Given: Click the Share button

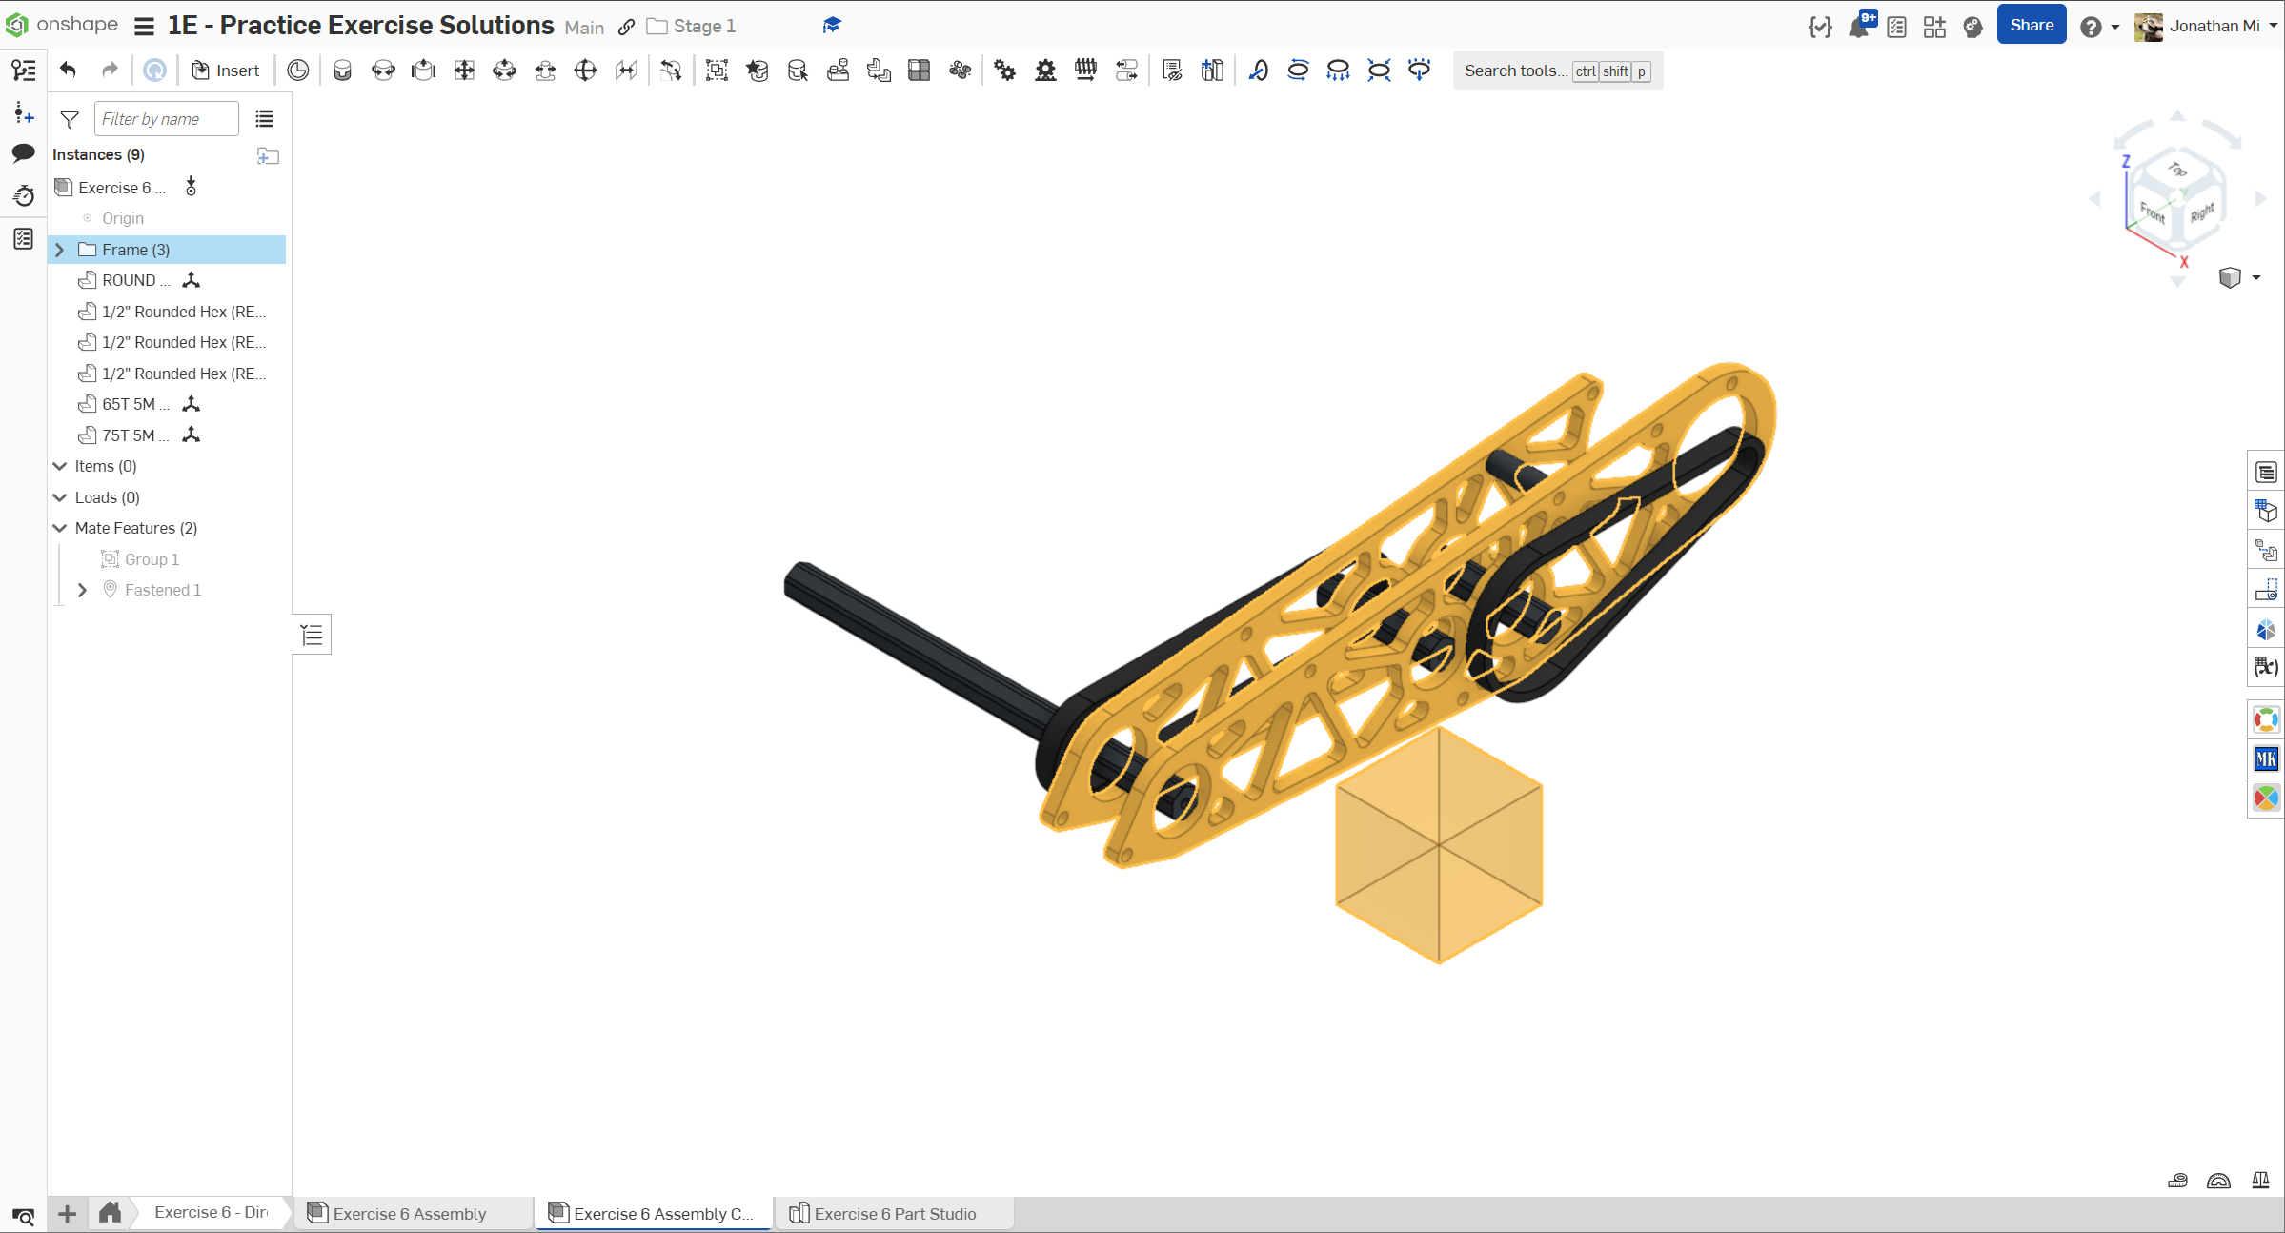Looking at the screenshot, I should (x=2031, y=26).
